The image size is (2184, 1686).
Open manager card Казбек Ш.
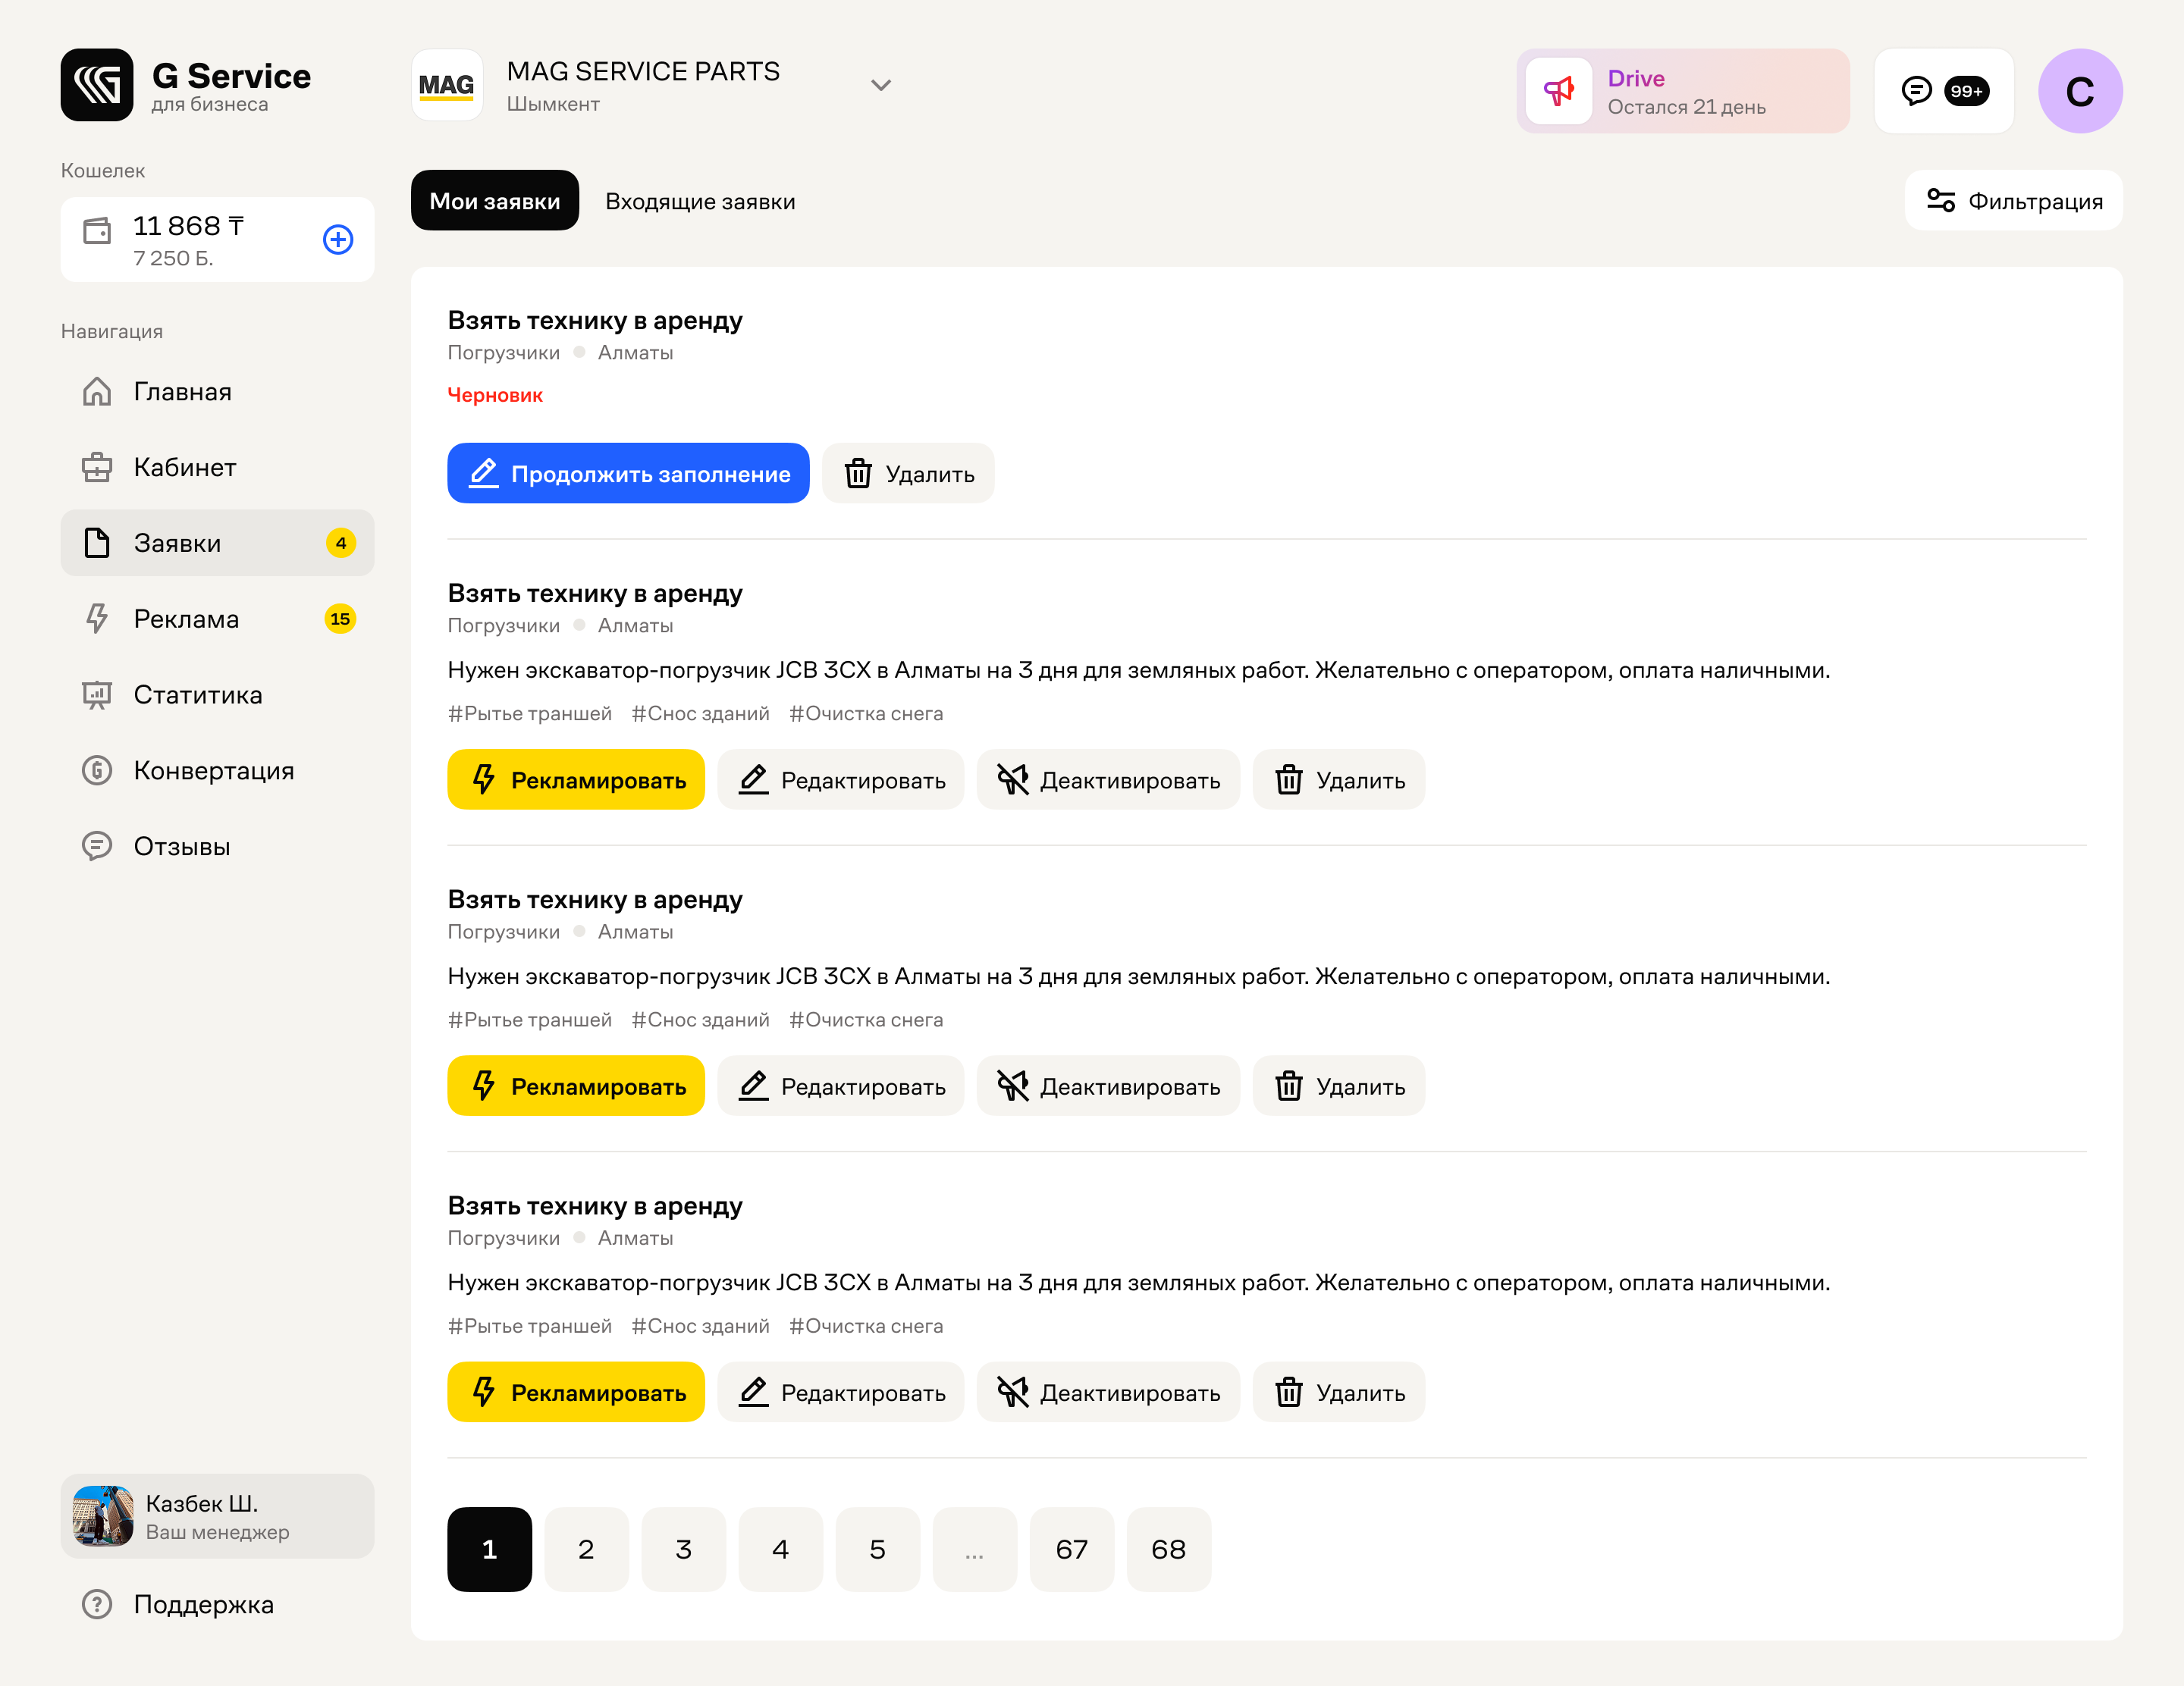click(217, 1516)
